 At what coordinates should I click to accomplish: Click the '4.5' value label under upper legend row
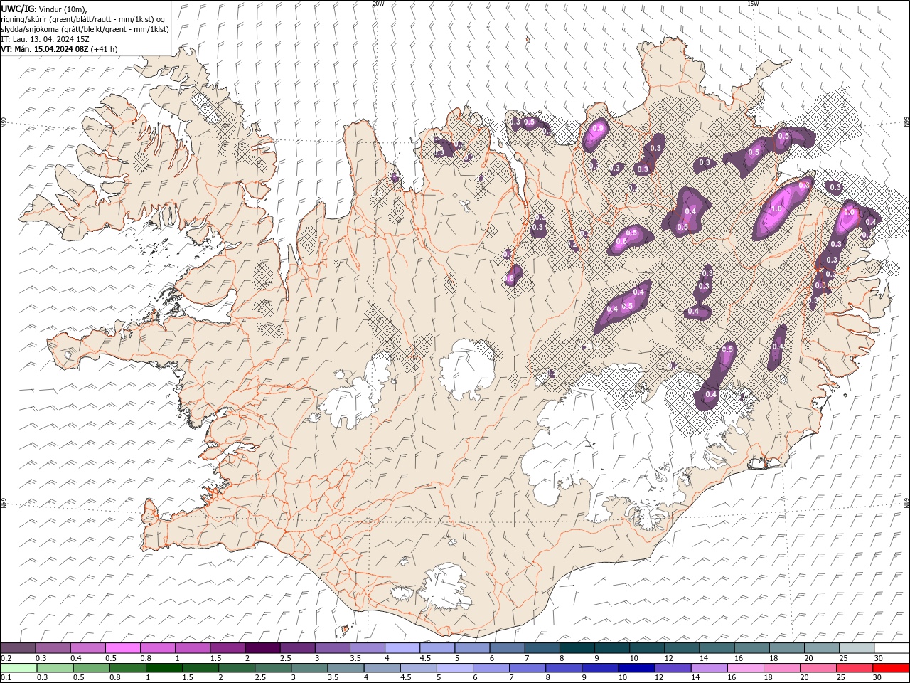425,658
